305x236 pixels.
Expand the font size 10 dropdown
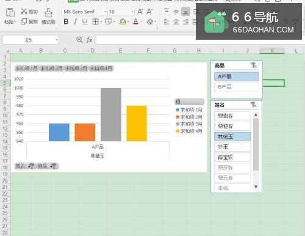coord(132,12)
